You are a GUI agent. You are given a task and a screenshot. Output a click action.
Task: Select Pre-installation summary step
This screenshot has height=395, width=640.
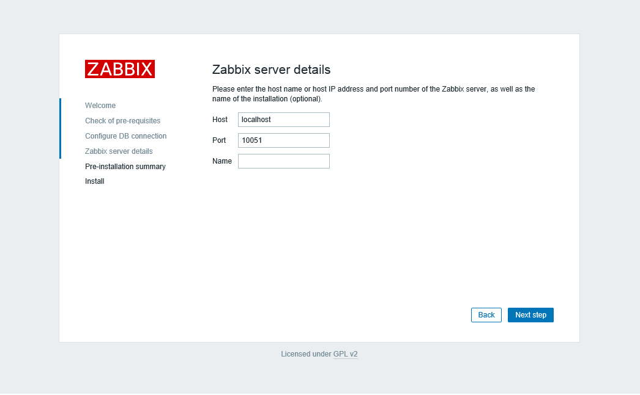125,167
